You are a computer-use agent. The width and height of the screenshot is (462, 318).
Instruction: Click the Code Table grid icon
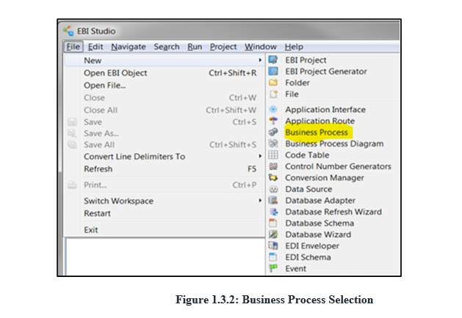(x=273, y=155)
